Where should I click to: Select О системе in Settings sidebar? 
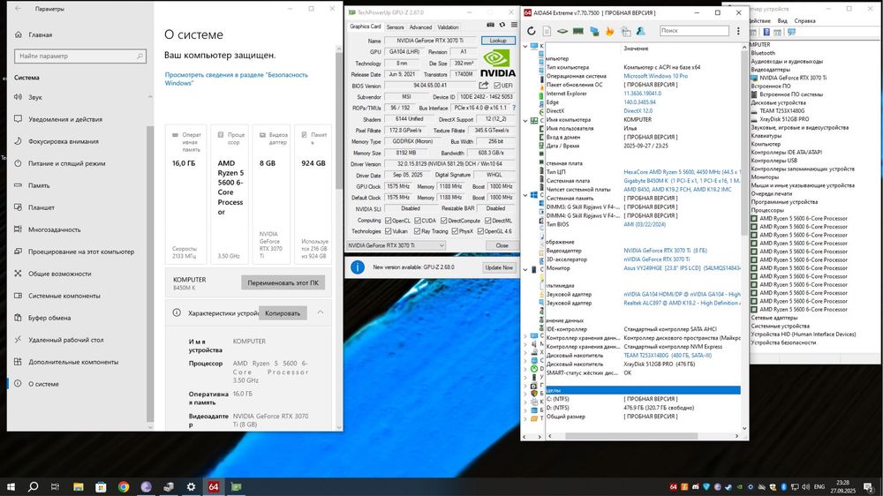79,384
